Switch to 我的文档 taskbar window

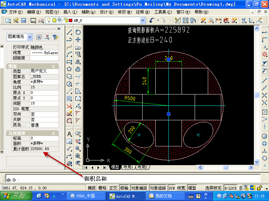coord(164,196)
